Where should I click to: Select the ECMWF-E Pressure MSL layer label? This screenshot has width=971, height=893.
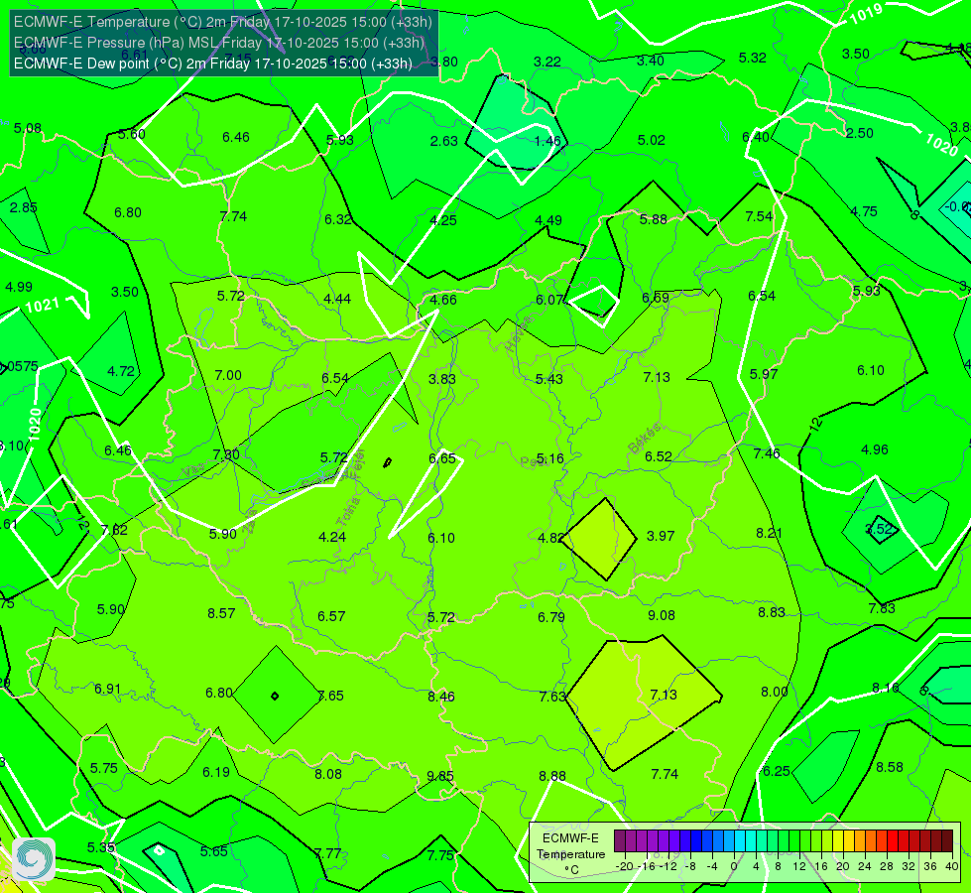(218, 43)
